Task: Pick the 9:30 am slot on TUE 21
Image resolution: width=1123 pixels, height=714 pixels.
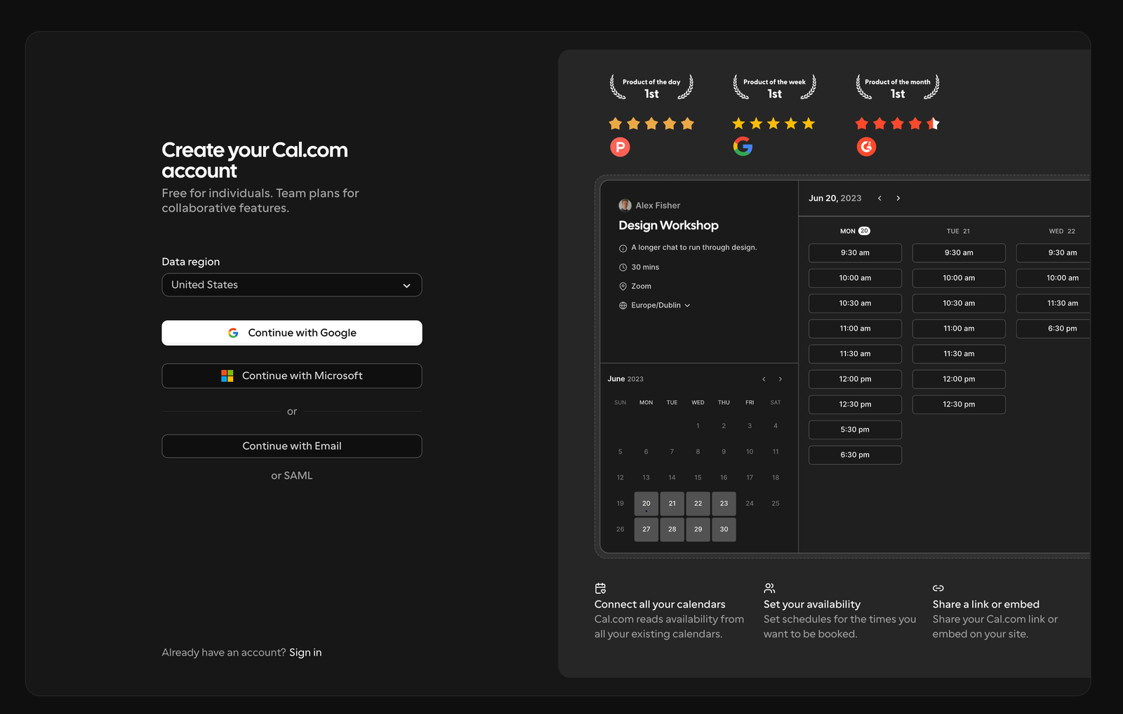Action: (959, 253)
